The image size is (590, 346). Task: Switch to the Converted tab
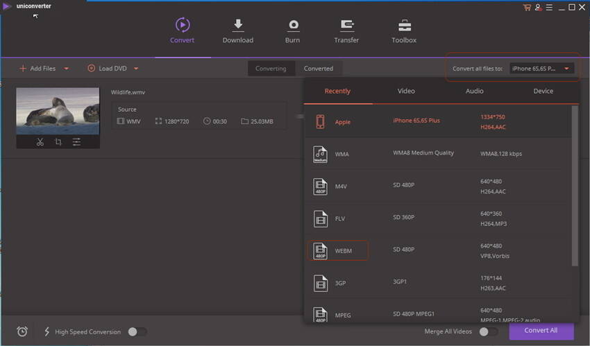[319, 69]
